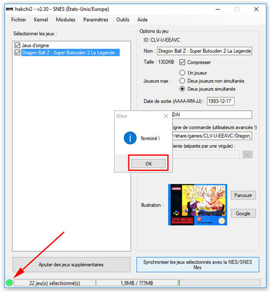
Task: Select the Un joueur radio button
Action: point(182,73)
